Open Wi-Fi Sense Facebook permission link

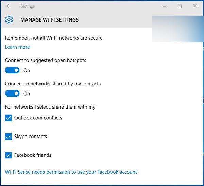71,172
